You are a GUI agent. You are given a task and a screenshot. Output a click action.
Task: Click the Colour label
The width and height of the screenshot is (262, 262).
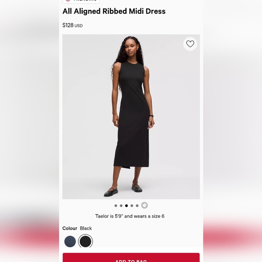(70, 228)
